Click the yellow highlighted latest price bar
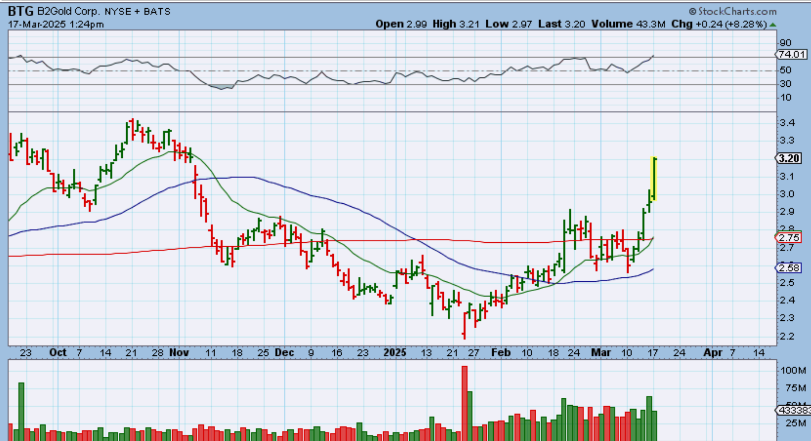 654,179
